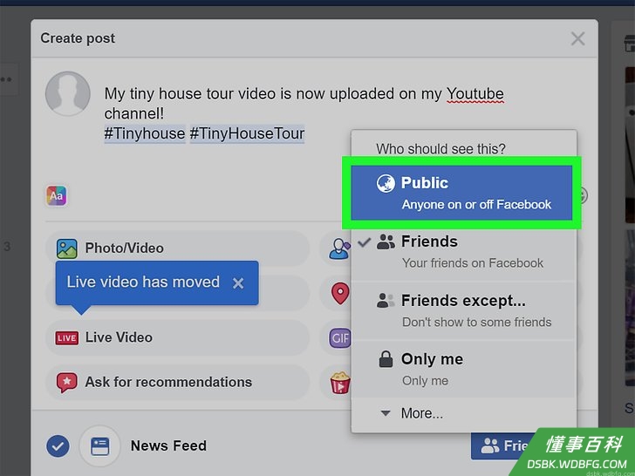
Task: Add a Photo/Video to post
Action: coord(177,248)
